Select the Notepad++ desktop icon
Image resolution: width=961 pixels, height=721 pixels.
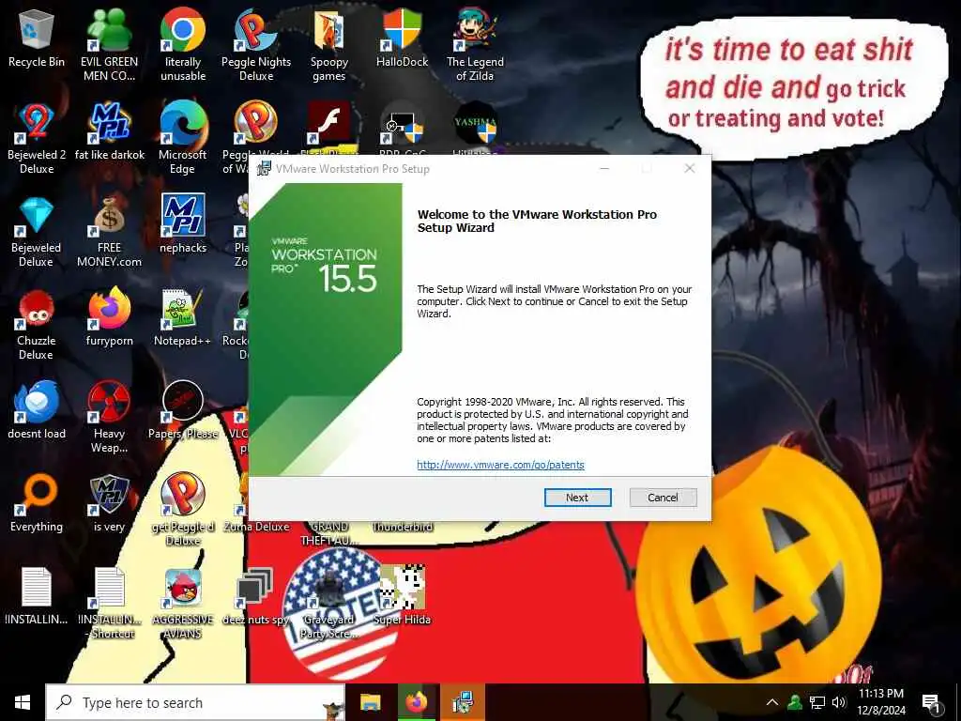(x=183, y=317)
